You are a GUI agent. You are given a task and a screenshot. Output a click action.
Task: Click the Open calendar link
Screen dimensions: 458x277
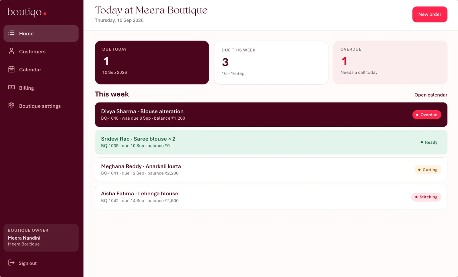pos(431,95)
